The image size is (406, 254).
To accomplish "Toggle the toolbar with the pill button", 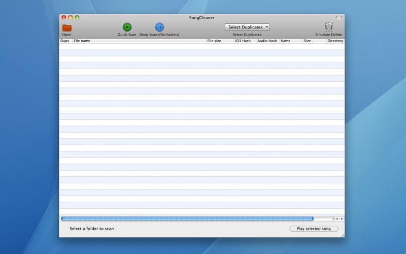I will coord(339,17).
